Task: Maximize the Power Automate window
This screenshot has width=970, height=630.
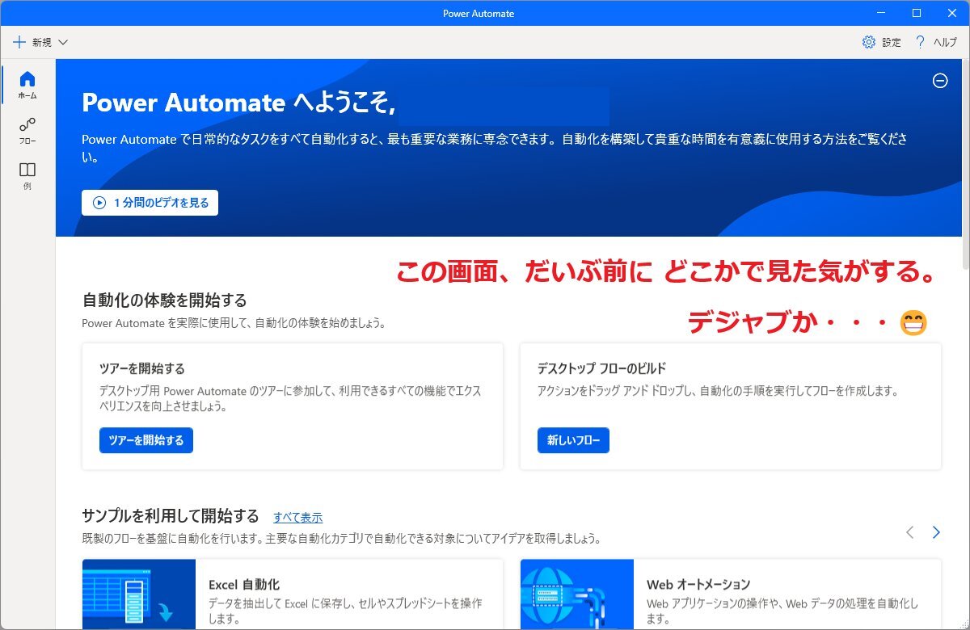Action: click(x=916, y=13)
